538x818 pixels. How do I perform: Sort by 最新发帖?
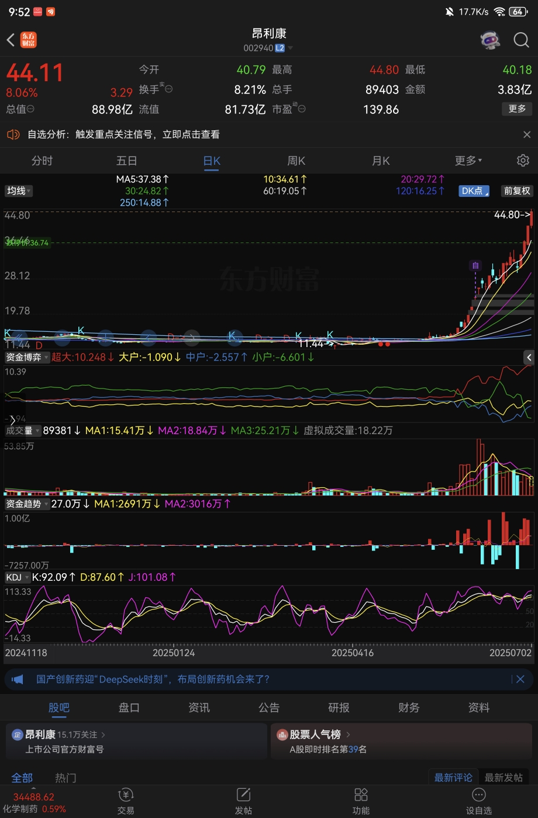point(503,778)
